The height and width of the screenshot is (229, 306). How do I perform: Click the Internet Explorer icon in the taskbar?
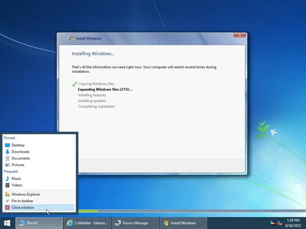click(70, 223)
